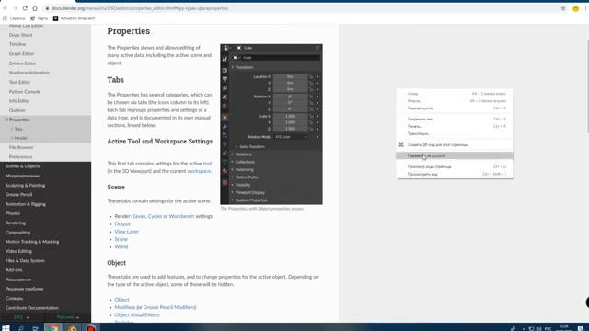Follow the 'workspace' link
589x331 pixels.
click(x=199, y=171)
